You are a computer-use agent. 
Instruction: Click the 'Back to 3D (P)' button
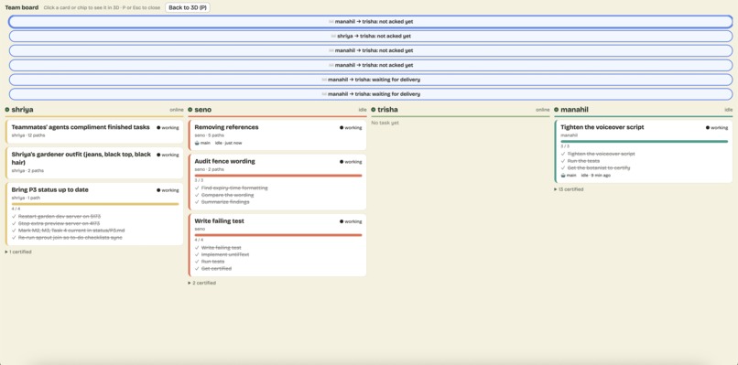[188, 7]
